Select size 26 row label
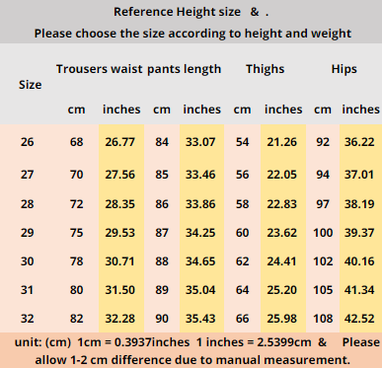 [27, 142]
